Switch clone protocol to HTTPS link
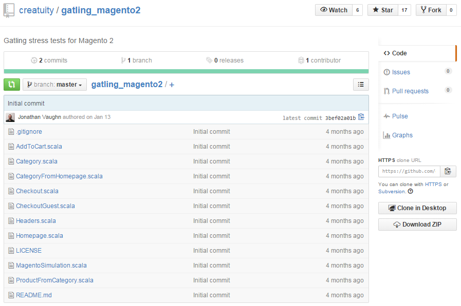The image size is (461, 306). 433,185
